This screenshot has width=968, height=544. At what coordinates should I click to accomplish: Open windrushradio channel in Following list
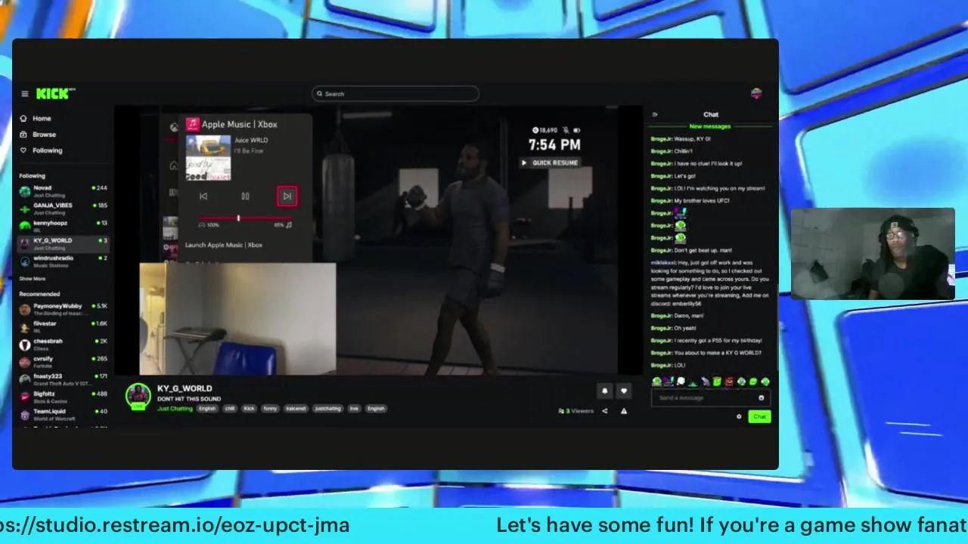[64, 261]
